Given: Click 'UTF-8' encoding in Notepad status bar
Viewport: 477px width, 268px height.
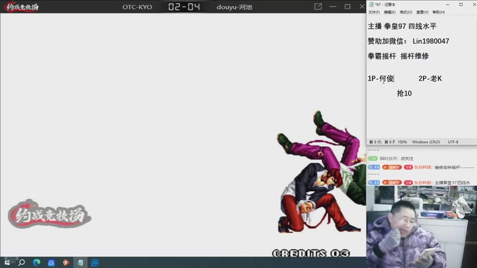Looking at the screenshot, I should coord(453,142).
